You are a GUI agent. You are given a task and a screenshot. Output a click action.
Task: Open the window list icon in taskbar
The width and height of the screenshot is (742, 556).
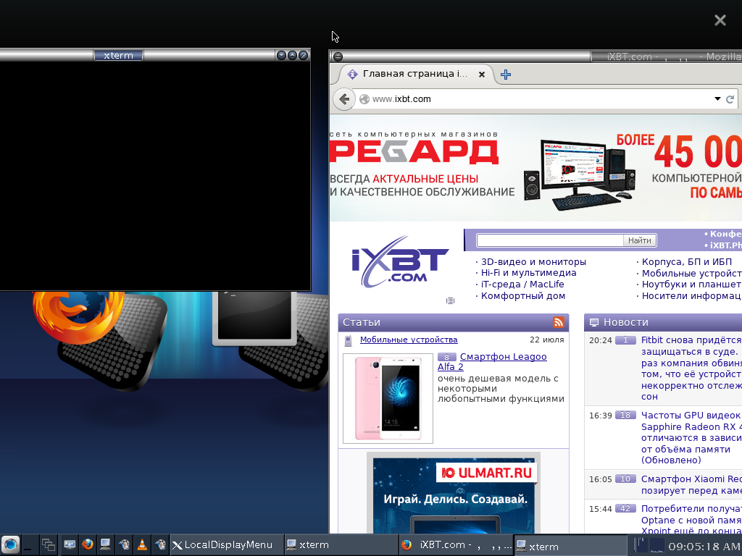pyautogui.click(x=49, y=545)
